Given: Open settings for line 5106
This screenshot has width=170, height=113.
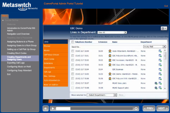Looking at the screenshot, I should click(x=160, y=78).
